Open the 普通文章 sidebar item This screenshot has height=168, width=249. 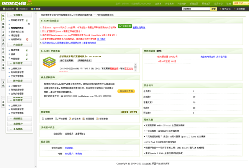tap(15, 50)
